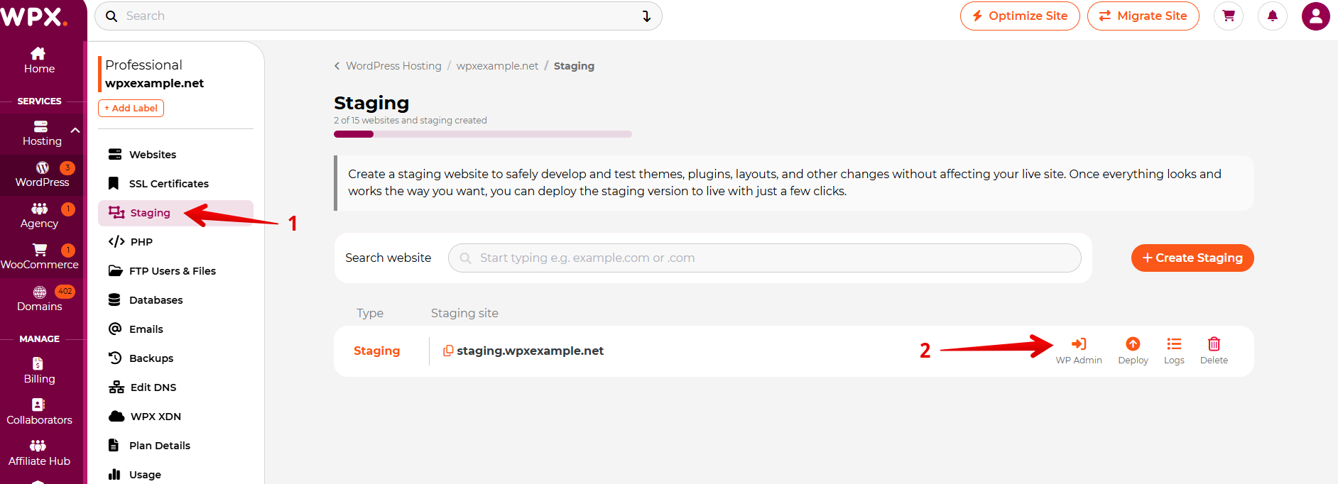Click the staging usage progress bar
The image size is (1338, 484).
[x=483, y=134]
